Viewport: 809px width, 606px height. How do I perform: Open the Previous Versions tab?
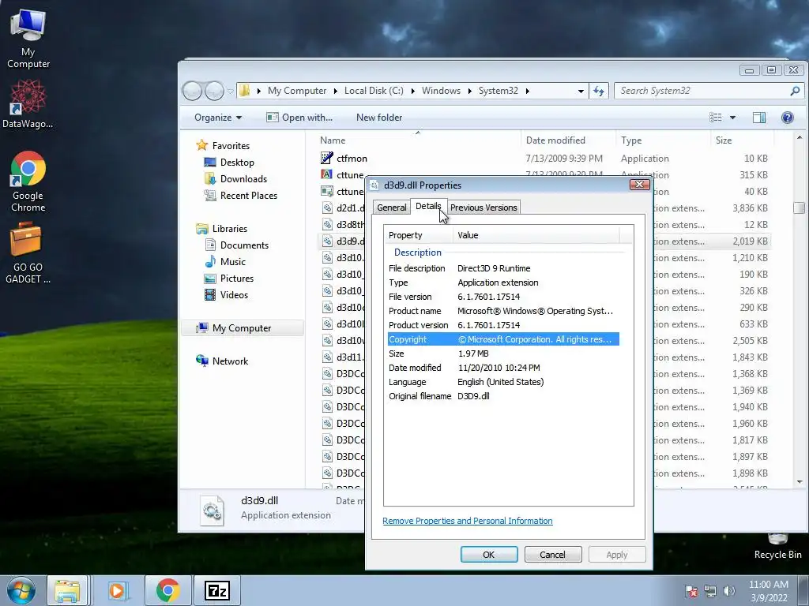point(484,208)
